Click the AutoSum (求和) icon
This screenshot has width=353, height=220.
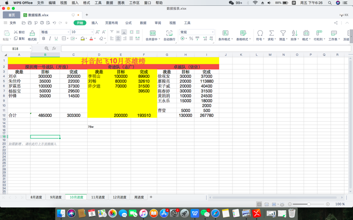[x=271, y=33]
